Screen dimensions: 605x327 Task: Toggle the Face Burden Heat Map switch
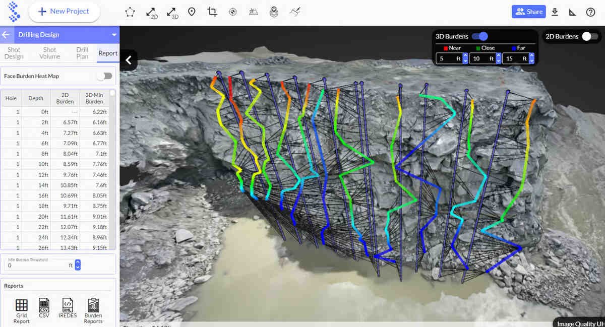click(x=104, y=76)
